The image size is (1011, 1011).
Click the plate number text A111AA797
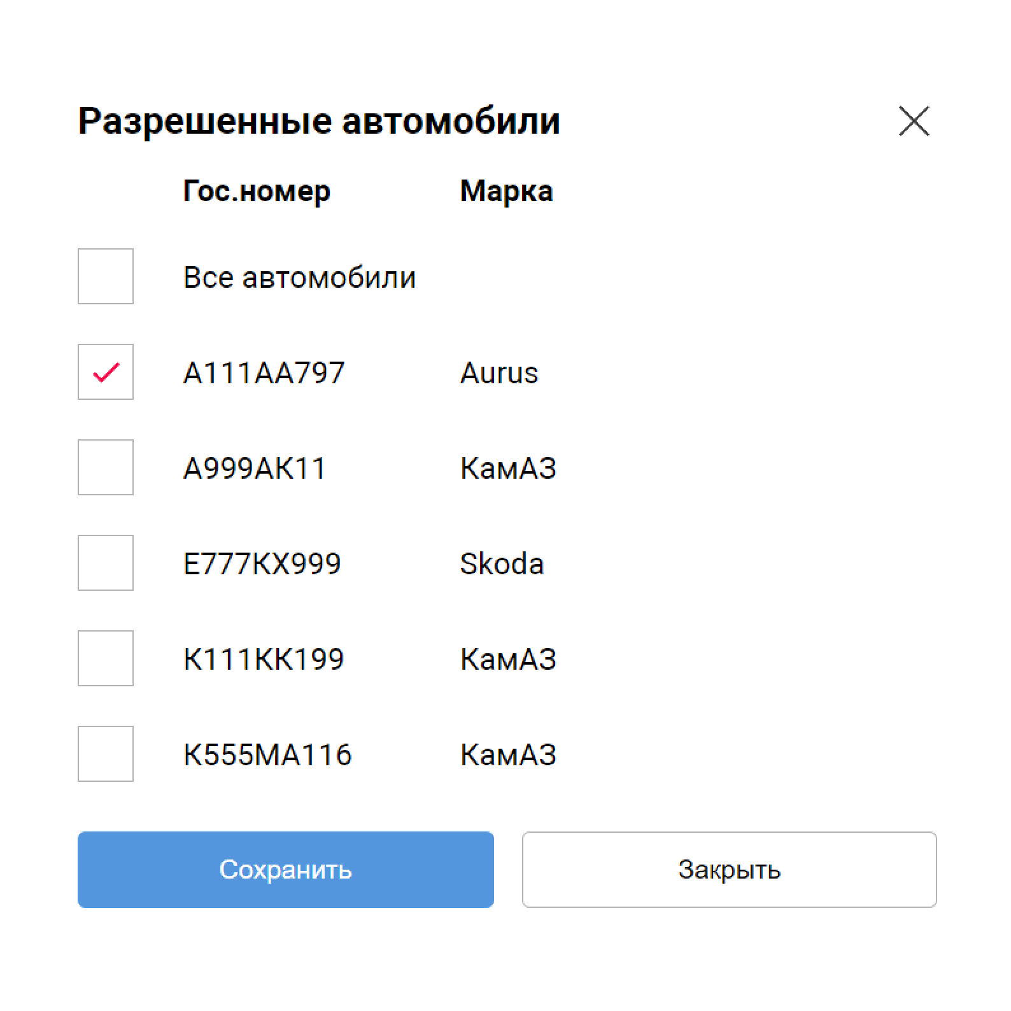264,373
